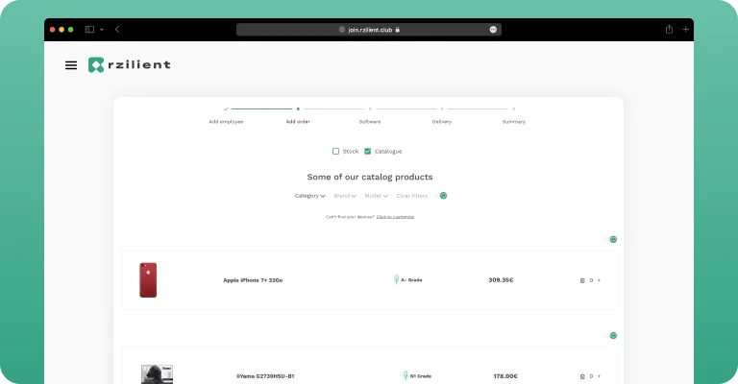
Task: Enable the Stock checkbox
Action: tap(335, 151)
